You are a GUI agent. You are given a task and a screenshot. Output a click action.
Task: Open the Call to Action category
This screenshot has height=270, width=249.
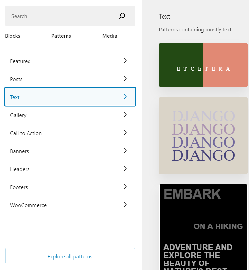pos(70,133)
